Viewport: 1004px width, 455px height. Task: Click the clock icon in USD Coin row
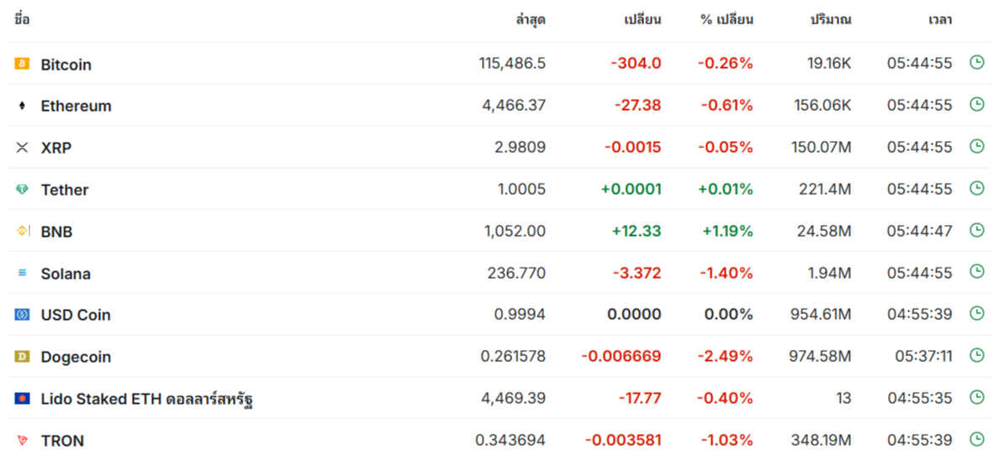pos(976,313)
